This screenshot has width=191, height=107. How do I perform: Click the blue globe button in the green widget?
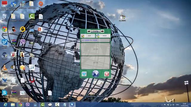point(95,74)
